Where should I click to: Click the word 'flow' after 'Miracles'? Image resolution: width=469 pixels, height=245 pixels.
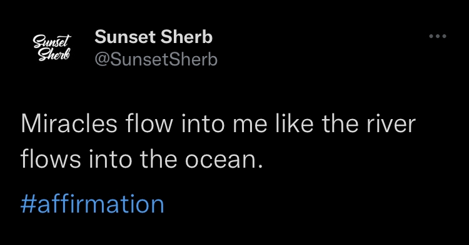(x=149, y=123)
